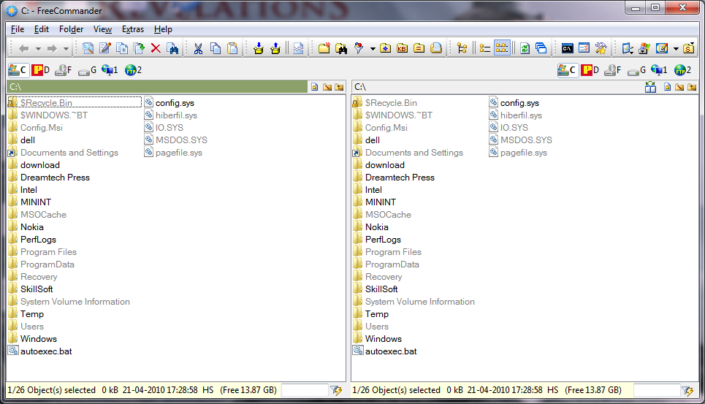This screenshot has width=705, height=404.
Task: Click the Filter funnel icon
Action: pyautogui.click(x=359, y=48)
